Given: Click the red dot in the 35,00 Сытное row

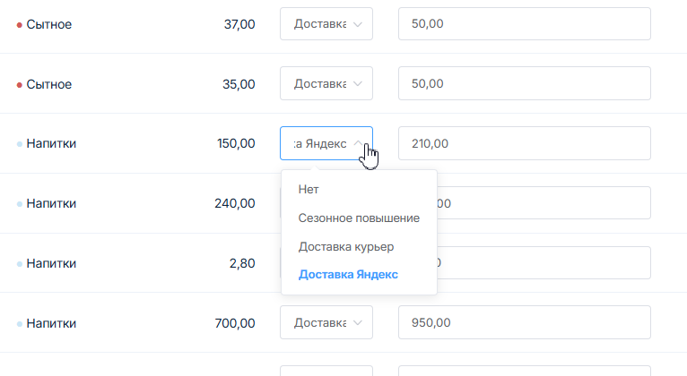Looking at the screenshot, I should click(x=20, y=85).
